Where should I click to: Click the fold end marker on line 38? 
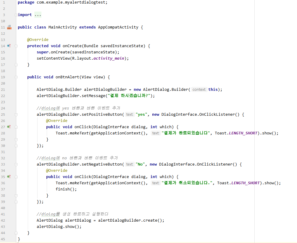click(16, 196)
